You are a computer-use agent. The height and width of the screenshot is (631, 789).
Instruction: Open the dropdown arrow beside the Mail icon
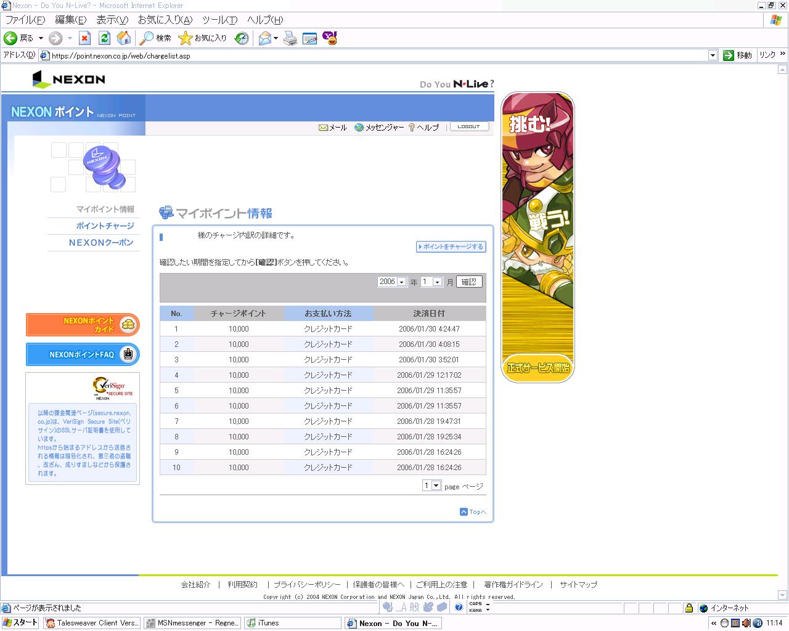coord(276,38)
